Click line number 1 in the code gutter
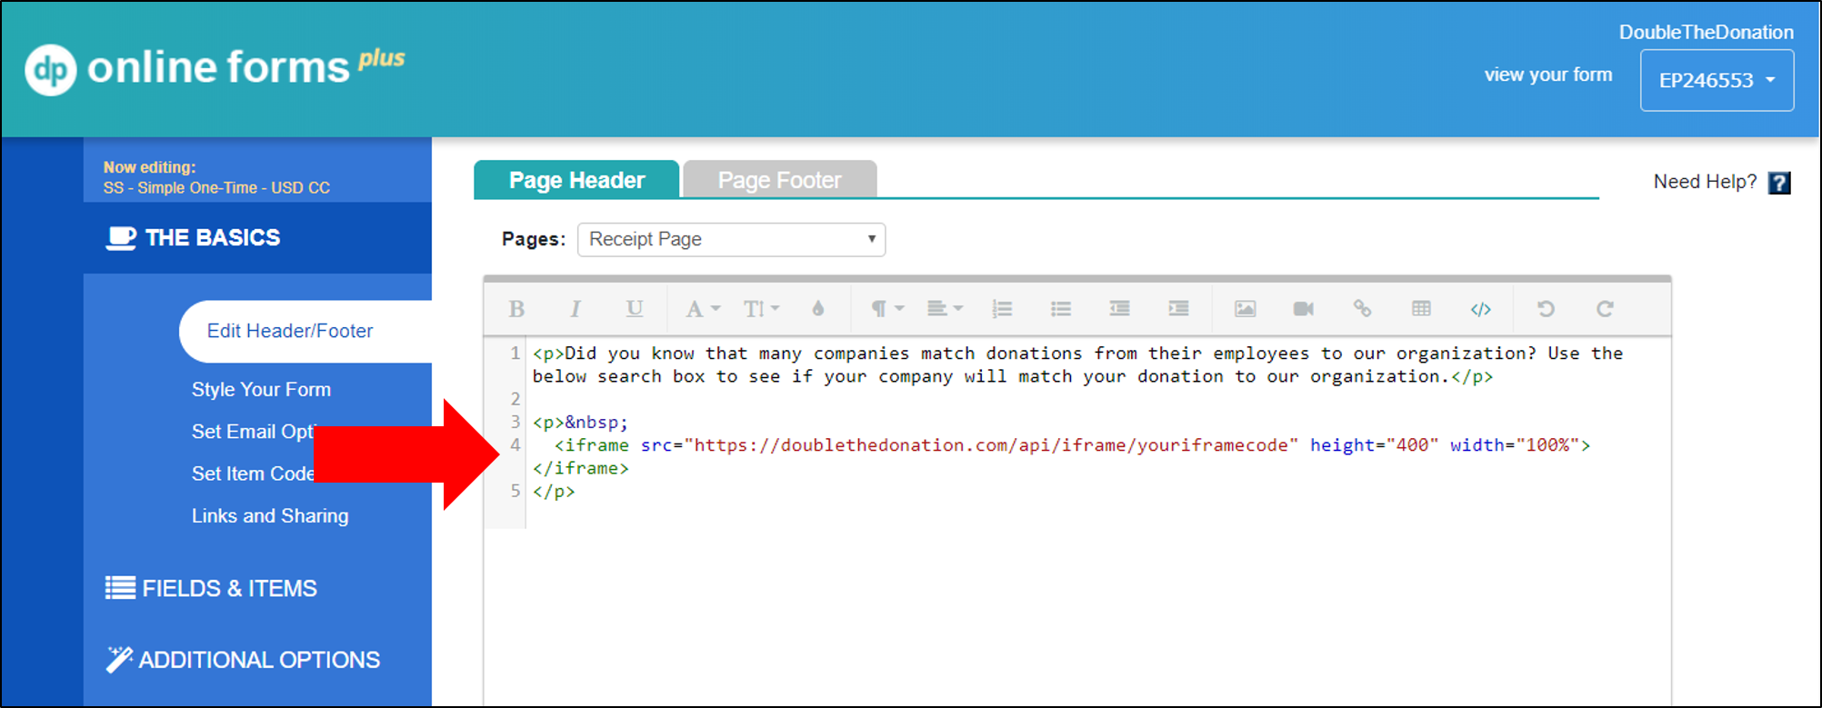This screenshot has width=1822, height=708. [516, 353]
